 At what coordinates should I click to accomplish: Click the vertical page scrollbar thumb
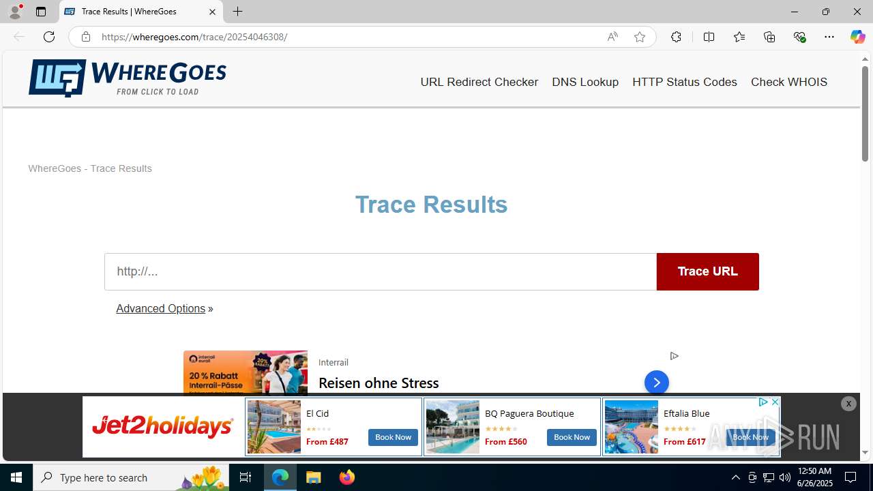[865, 114]
